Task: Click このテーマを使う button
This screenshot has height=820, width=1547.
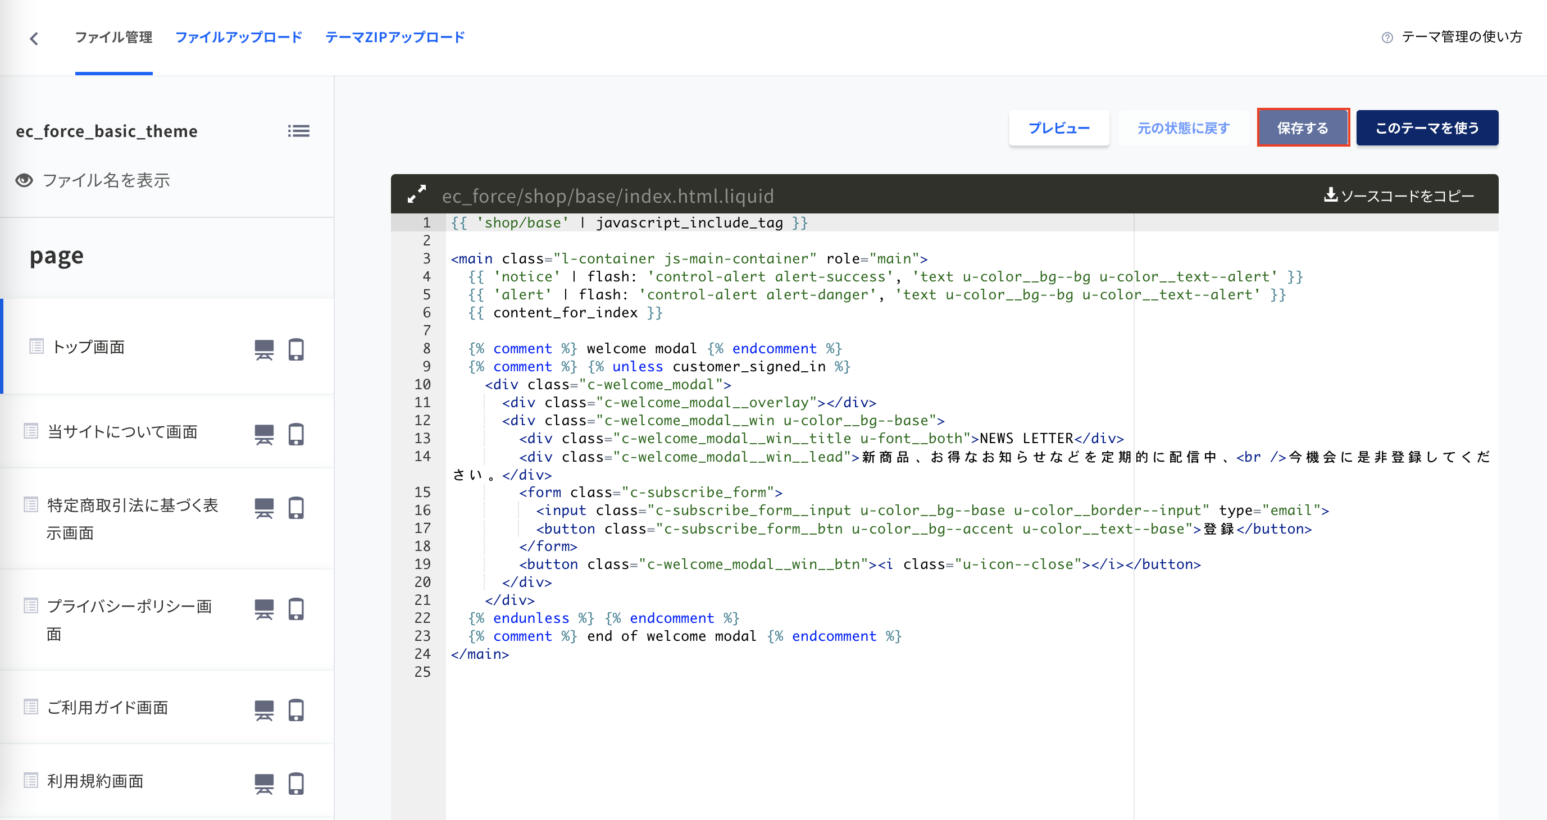Action: [x=1426, y=127]
